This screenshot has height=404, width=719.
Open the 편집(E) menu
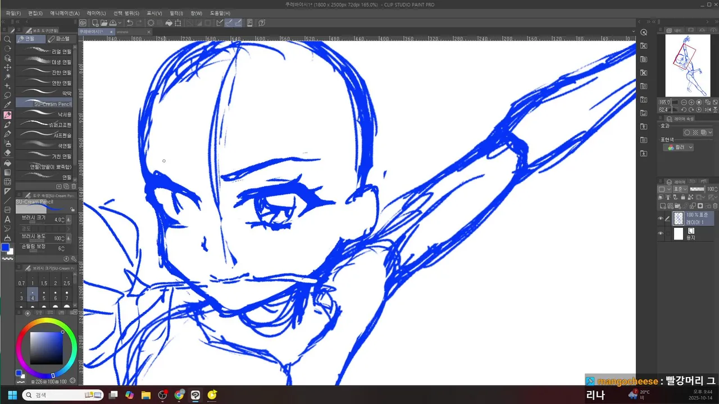point(35,13)
